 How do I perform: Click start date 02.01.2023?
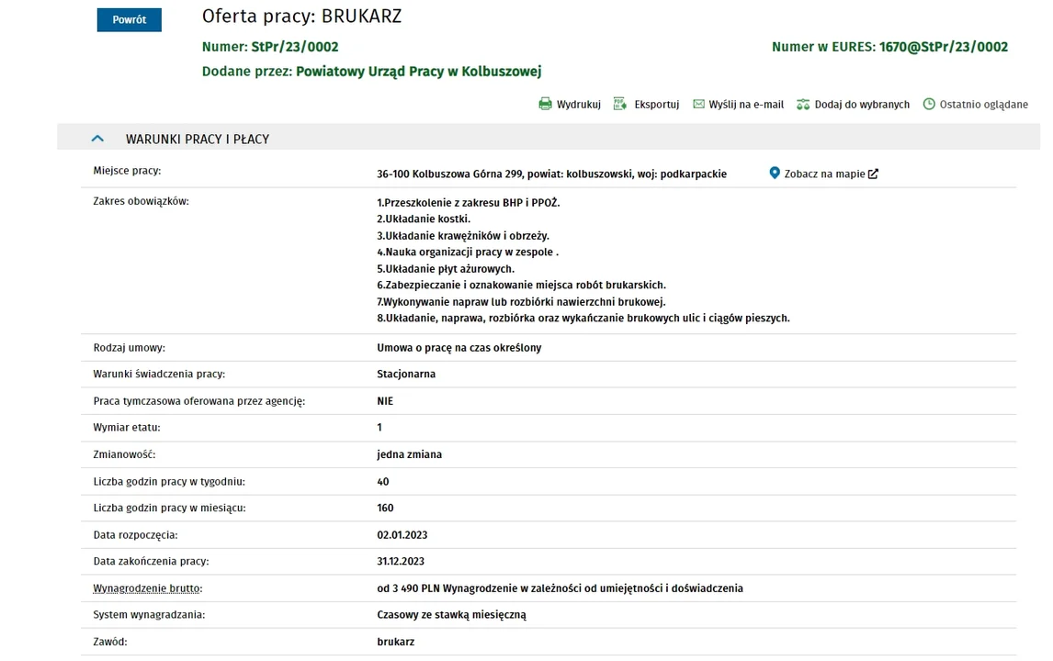coord(402,535)
